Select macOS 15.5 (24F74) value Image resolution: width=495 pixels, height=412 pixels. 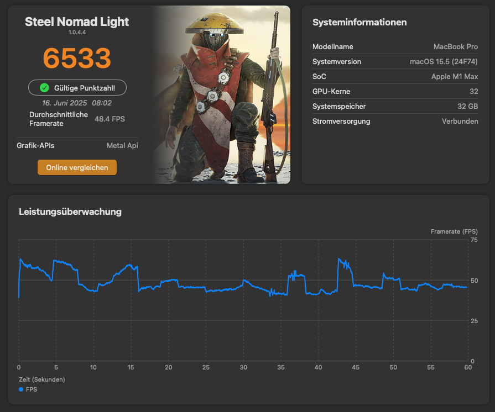coord(444,62)
